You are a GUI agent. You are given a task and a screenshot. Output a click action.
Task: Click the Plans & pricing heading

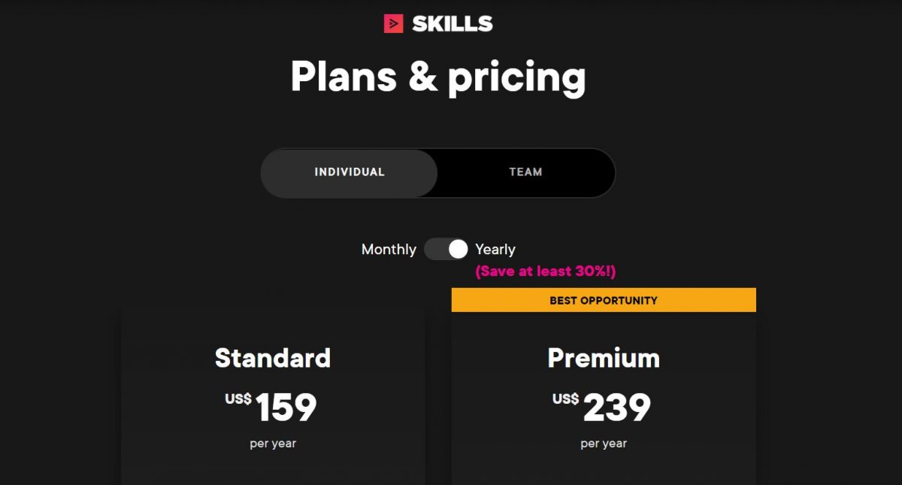[x=440, y=76]
